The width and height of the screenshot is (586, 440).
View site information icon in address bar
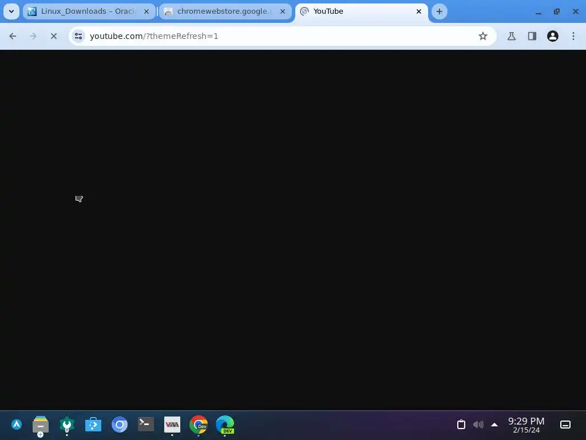(x=78, y=36)
